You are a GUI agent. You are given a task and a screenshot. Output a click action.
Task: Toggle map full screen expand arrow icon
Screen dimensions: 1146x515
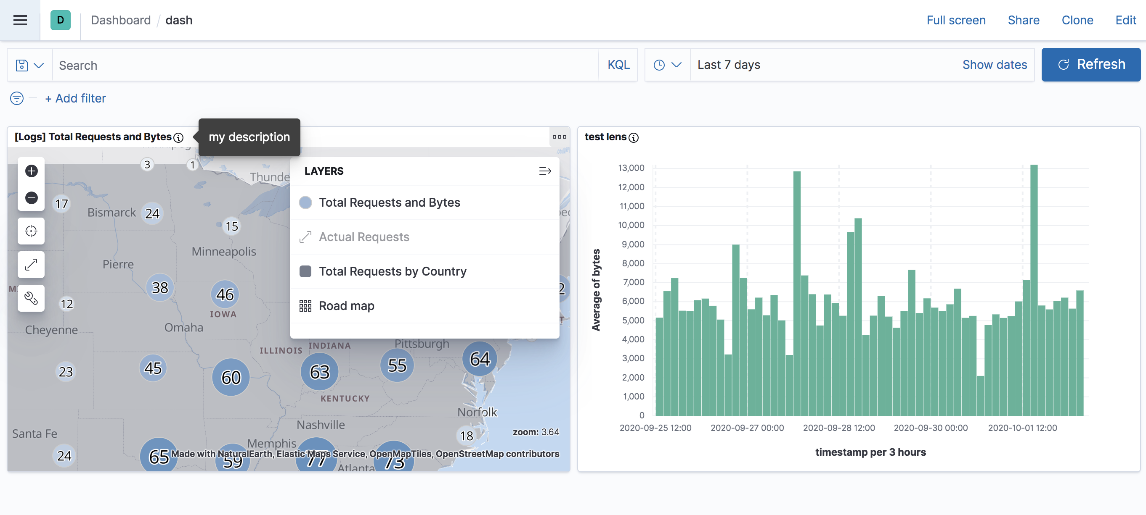point(31,265)
